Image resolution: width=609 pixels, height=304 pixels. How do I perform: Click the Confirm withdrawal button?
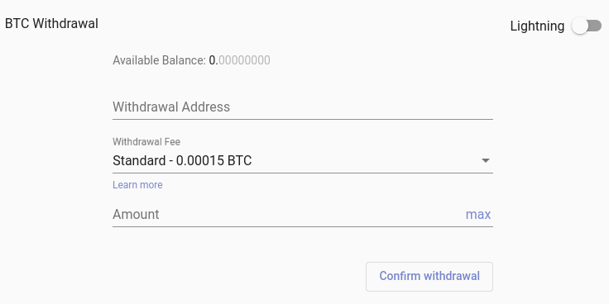pos(429,277)
